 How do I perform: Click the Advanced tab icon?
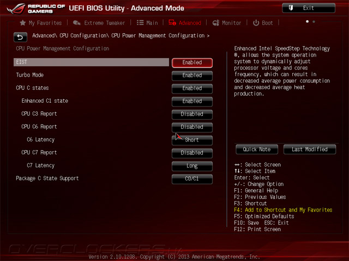coord(172,23)
